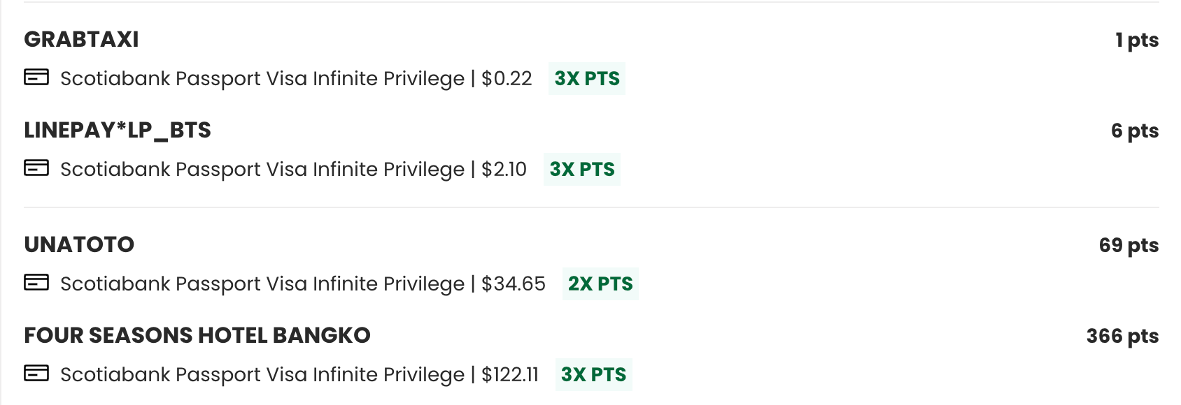Click the 3X PTS badge on GRABTAXI row

point(586,79)
